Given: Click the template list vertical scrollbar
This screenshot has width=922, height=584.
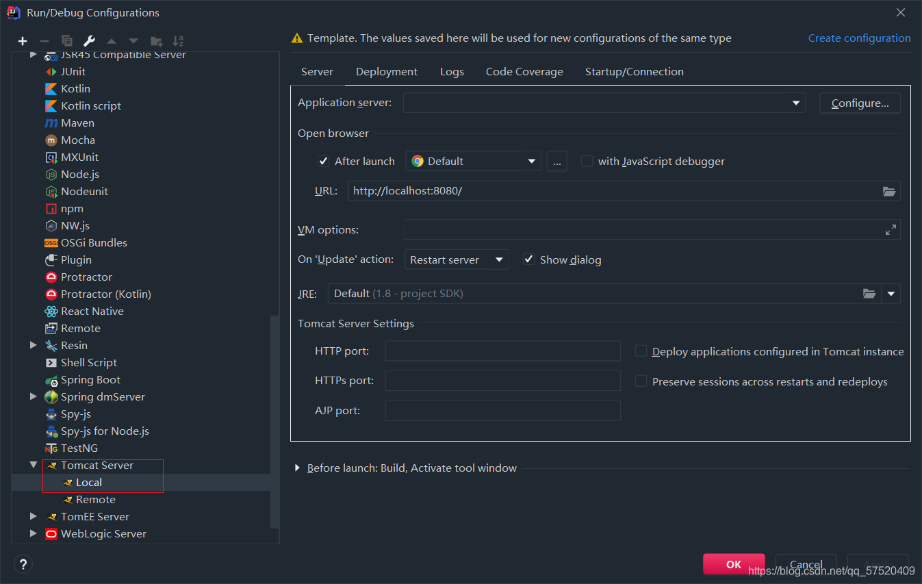Looking at the screenshot, I should [x=275, y=421].
